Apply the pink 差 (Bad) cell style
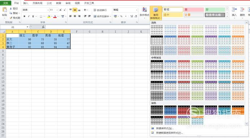 click(x=194, y=9)
